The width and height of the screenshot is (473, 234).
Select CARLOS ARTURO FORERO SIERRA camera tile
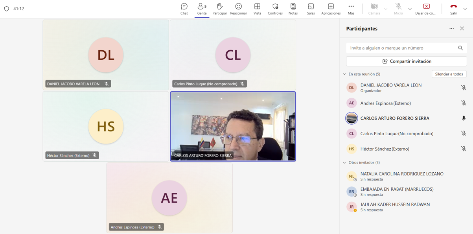233,127
